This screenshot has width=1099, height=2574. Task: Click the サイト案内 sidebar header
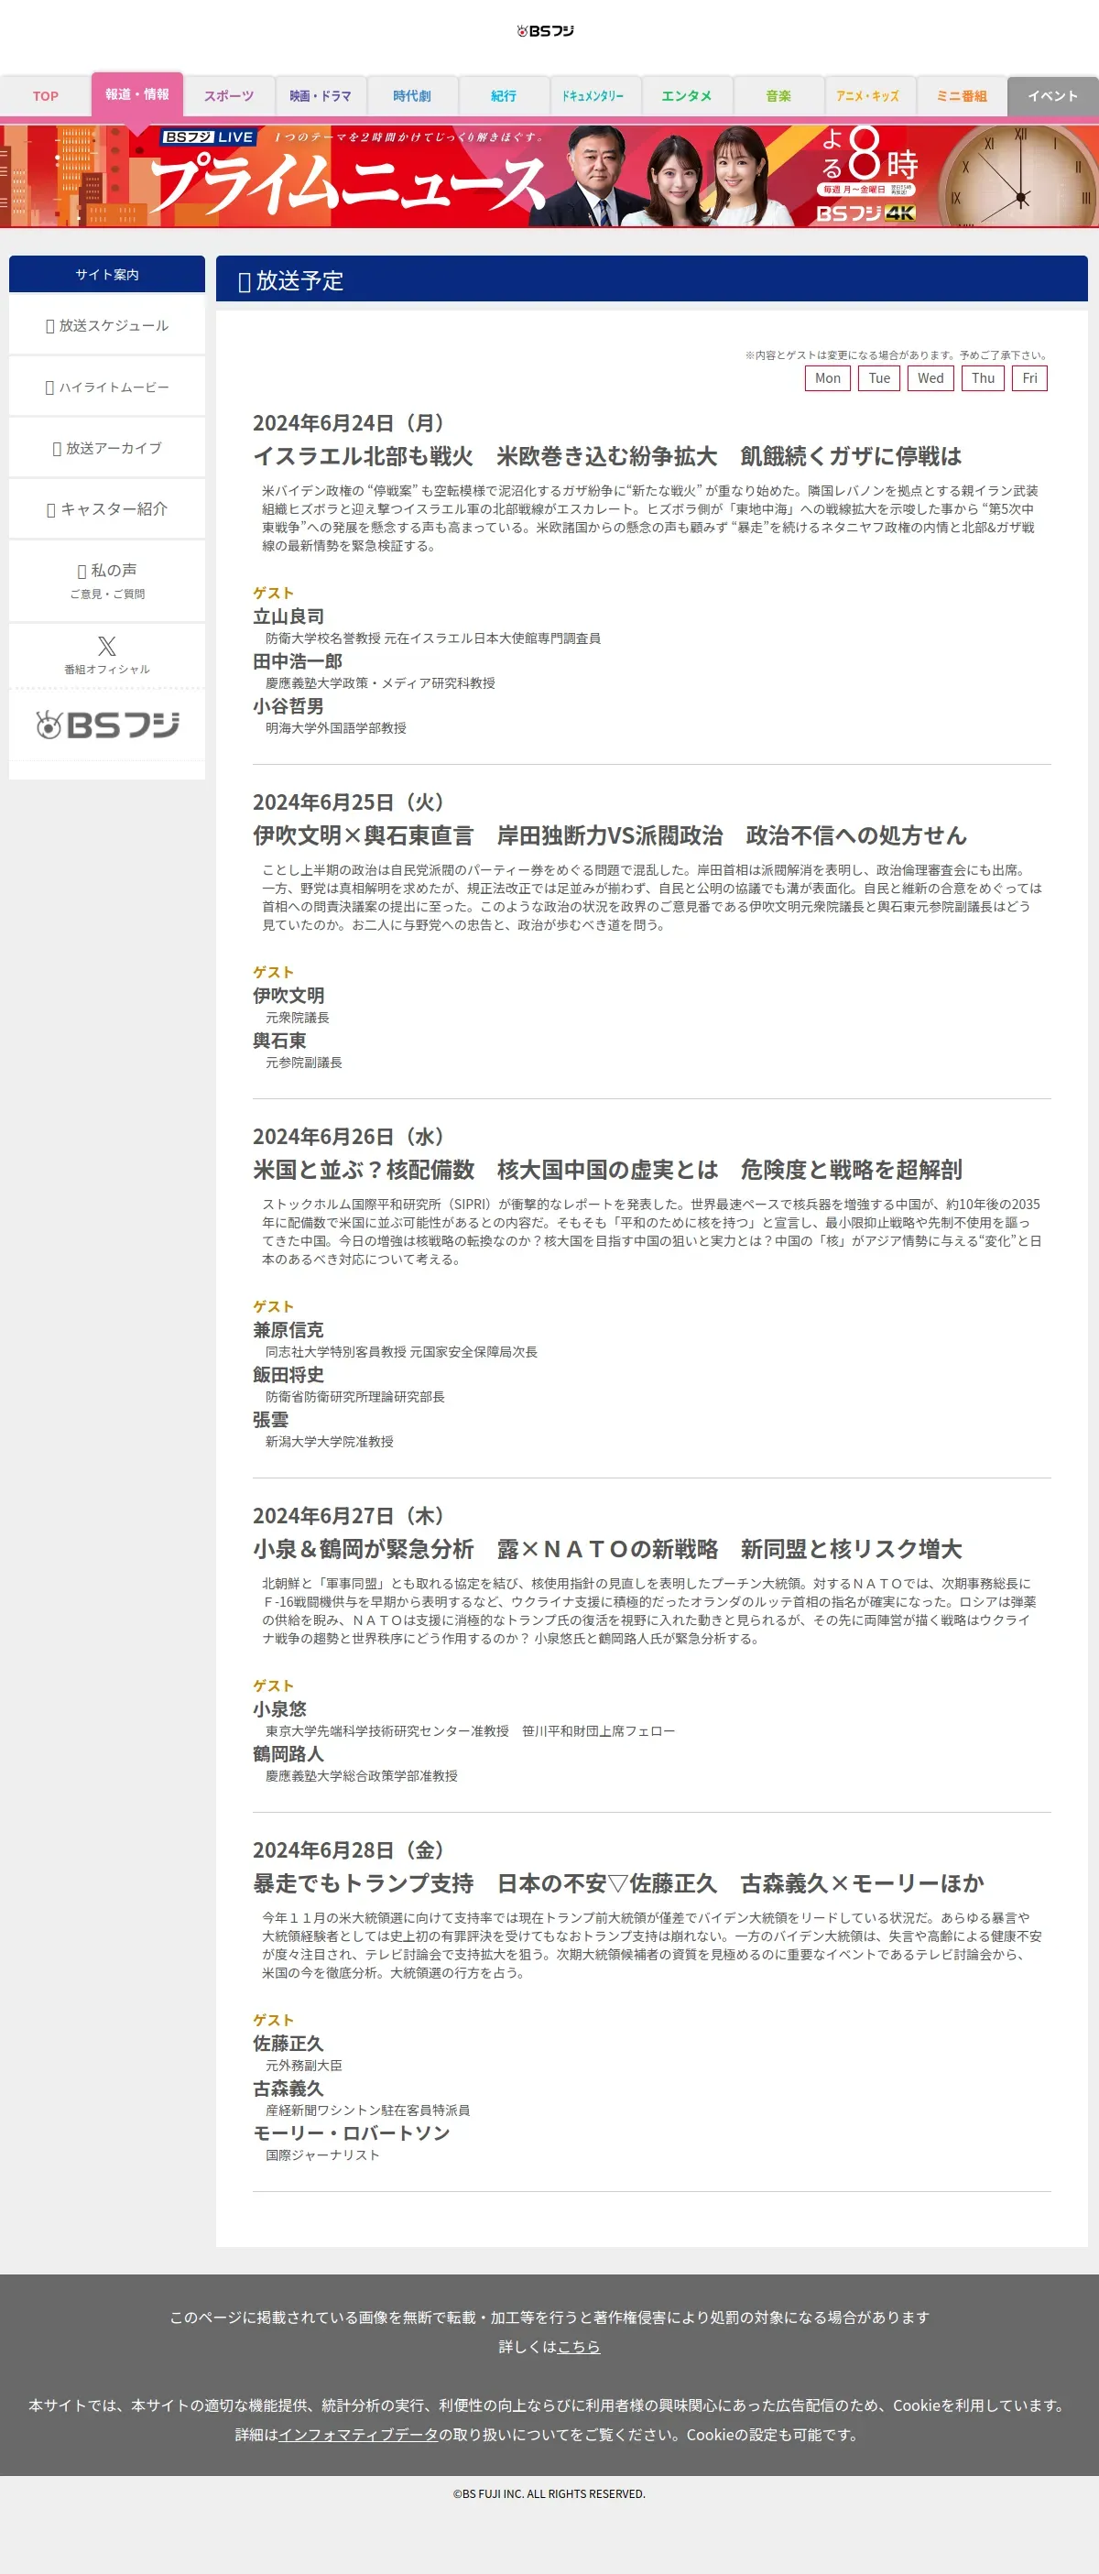point(107,274)
